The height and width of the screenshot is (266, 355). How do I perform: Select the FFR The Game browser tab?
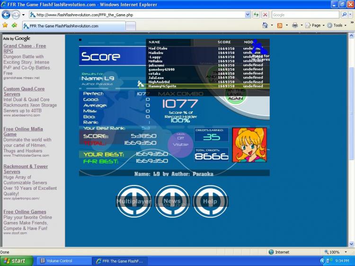click(74, 26)
